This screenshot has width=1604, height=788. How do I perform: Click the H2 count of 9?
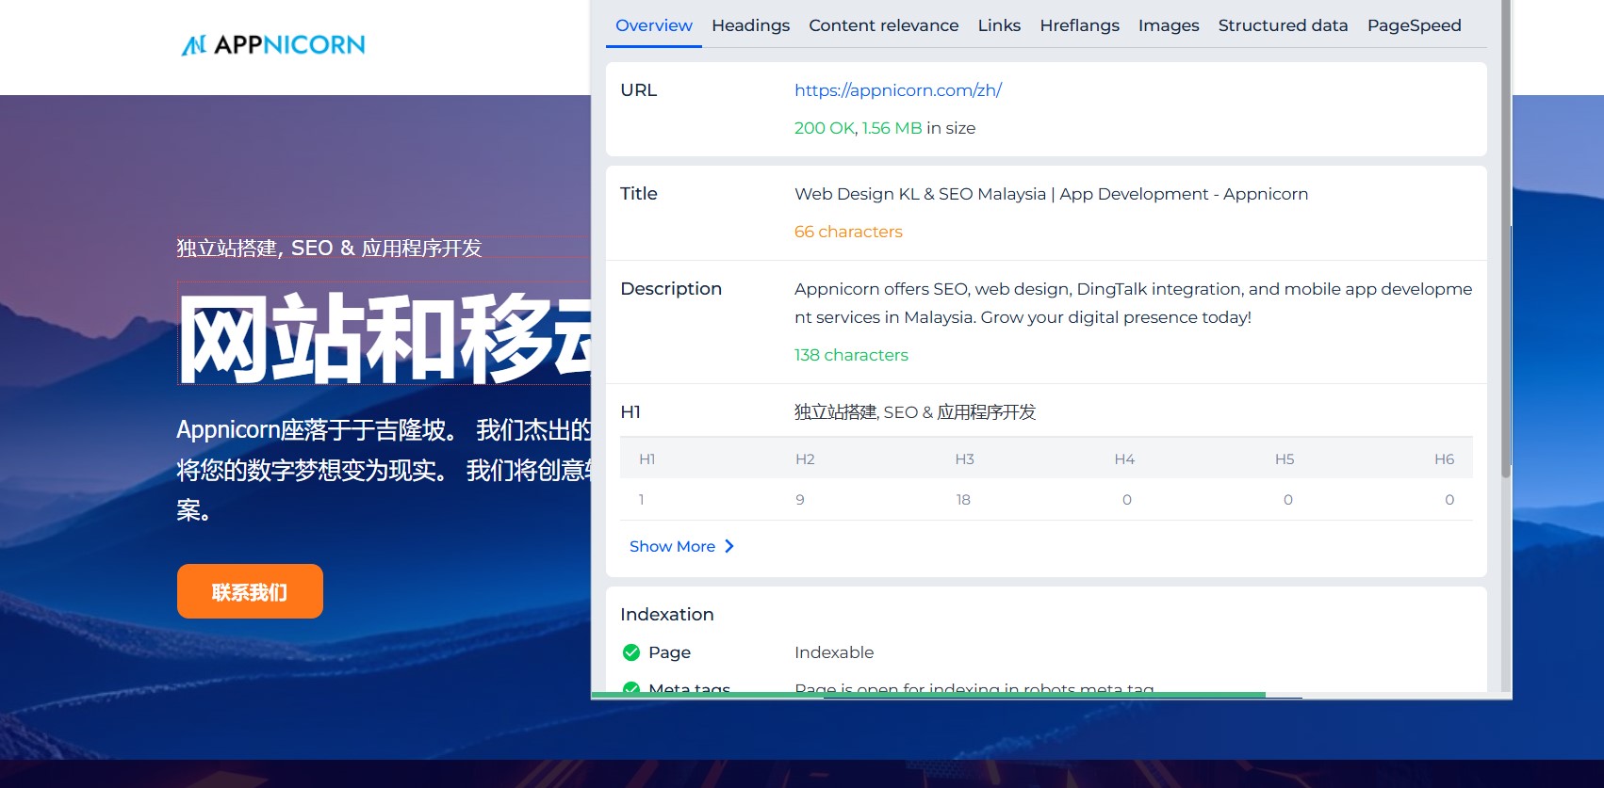coord(800,500)
